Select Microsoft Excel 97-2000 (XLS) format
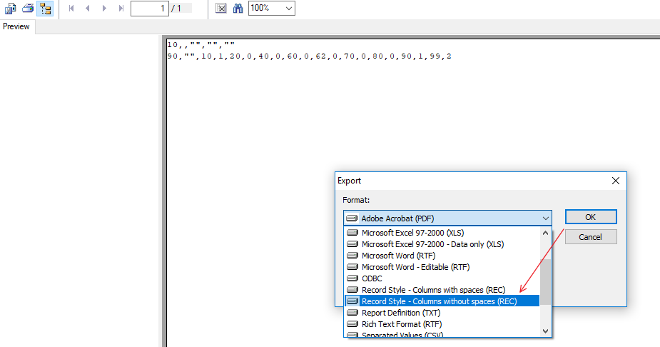 point(412,233)
